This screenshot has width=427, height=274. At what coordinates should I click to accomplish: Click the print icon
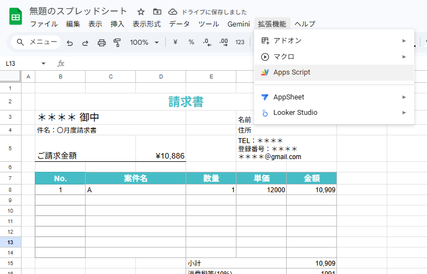click(101, 43)
